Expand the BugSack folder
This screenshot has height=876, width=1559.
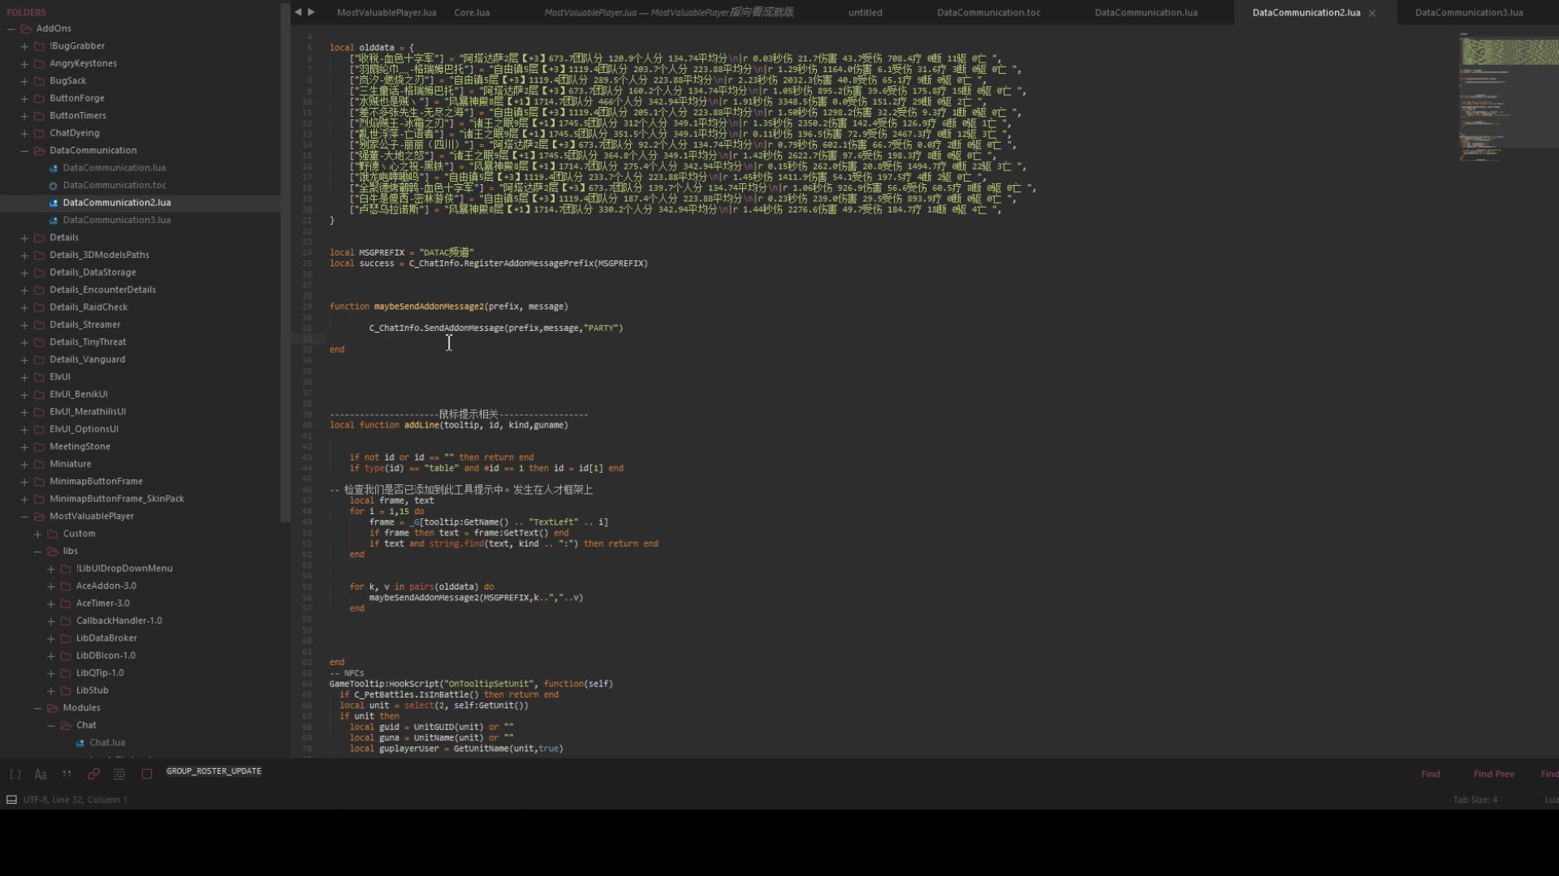[x=24, y=81]
